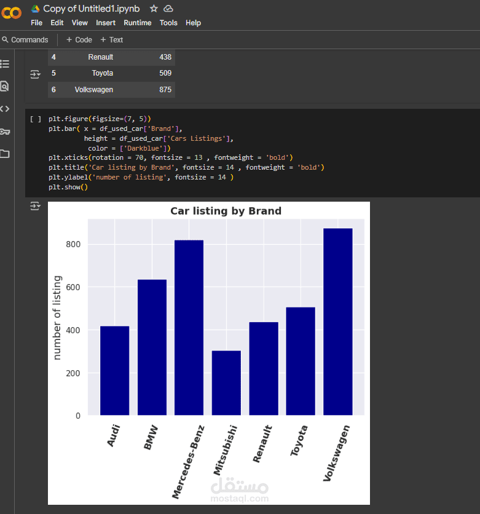Image resolution: width=480 pixels, height=514 pixels.
Task: Click the plt.ylabel code line
Action: (x=141, y=177)
